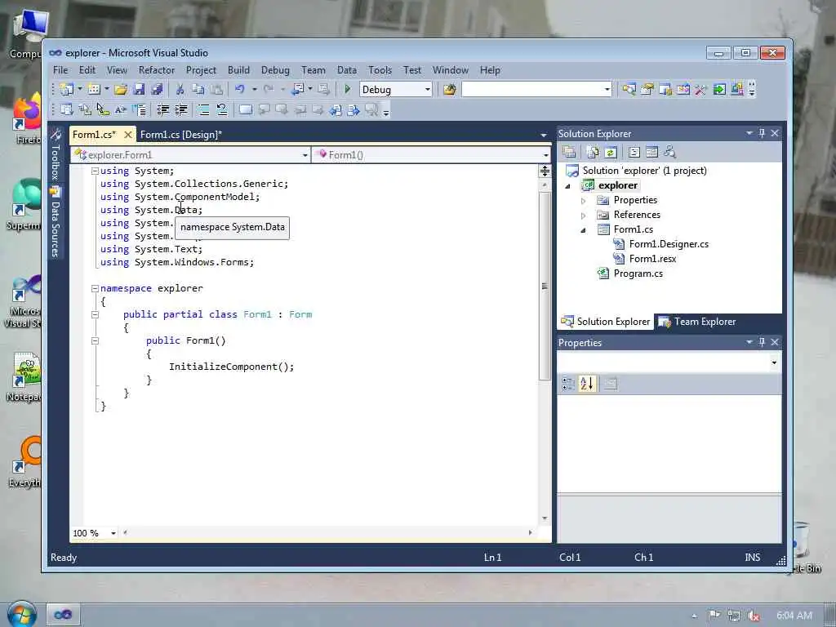The height and width of the screenshot is (627, 836).
Task: Click the Copy toolbar icon
Action: [x=198, y=90]
